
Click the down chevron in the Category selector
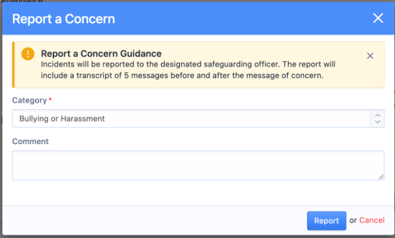tap(377, 121)
